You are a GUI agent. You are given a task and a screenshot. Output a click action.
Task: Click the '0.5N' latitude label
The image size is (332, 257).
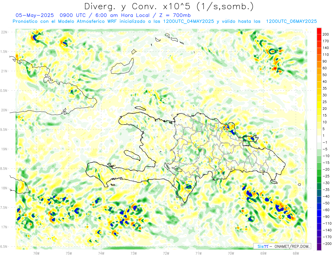click(4, 91)
